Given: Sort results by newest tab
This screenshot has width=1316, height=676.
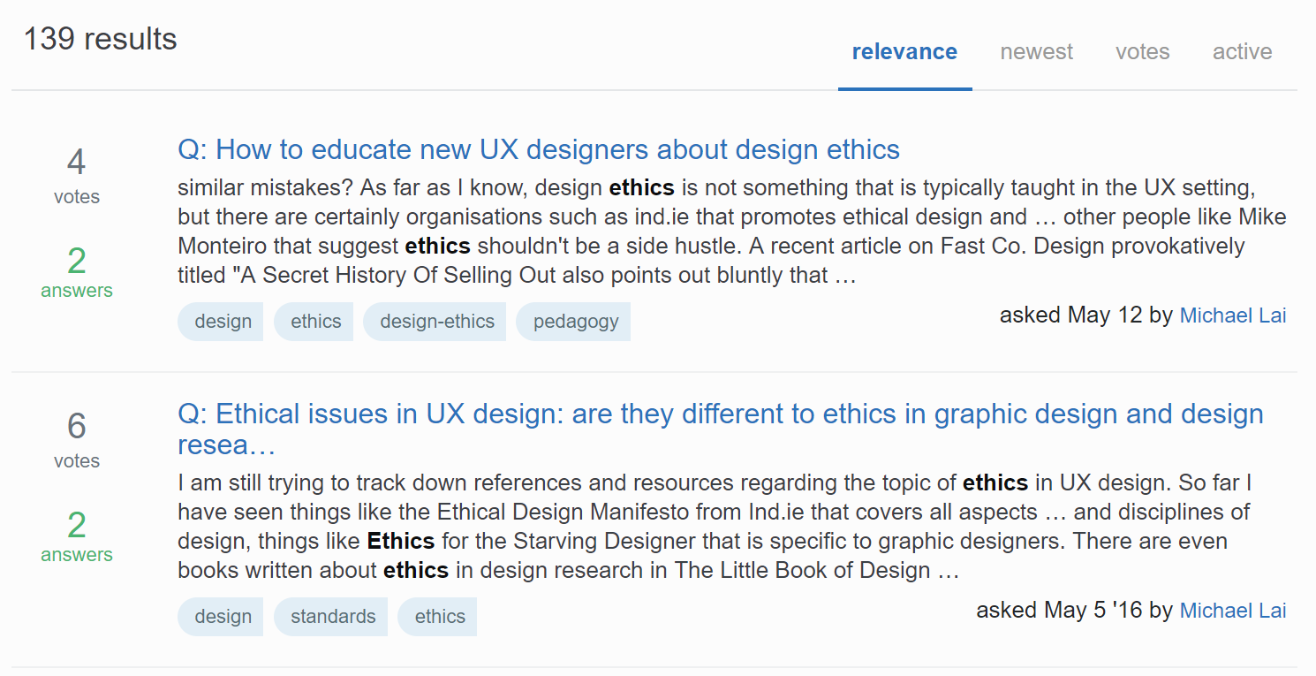Looking at the screenshot, I should coord(1036,52).
